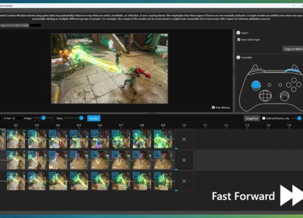Click the slider handle right of Selected frames only
The image size is (303, 218).
pos(299,118)
